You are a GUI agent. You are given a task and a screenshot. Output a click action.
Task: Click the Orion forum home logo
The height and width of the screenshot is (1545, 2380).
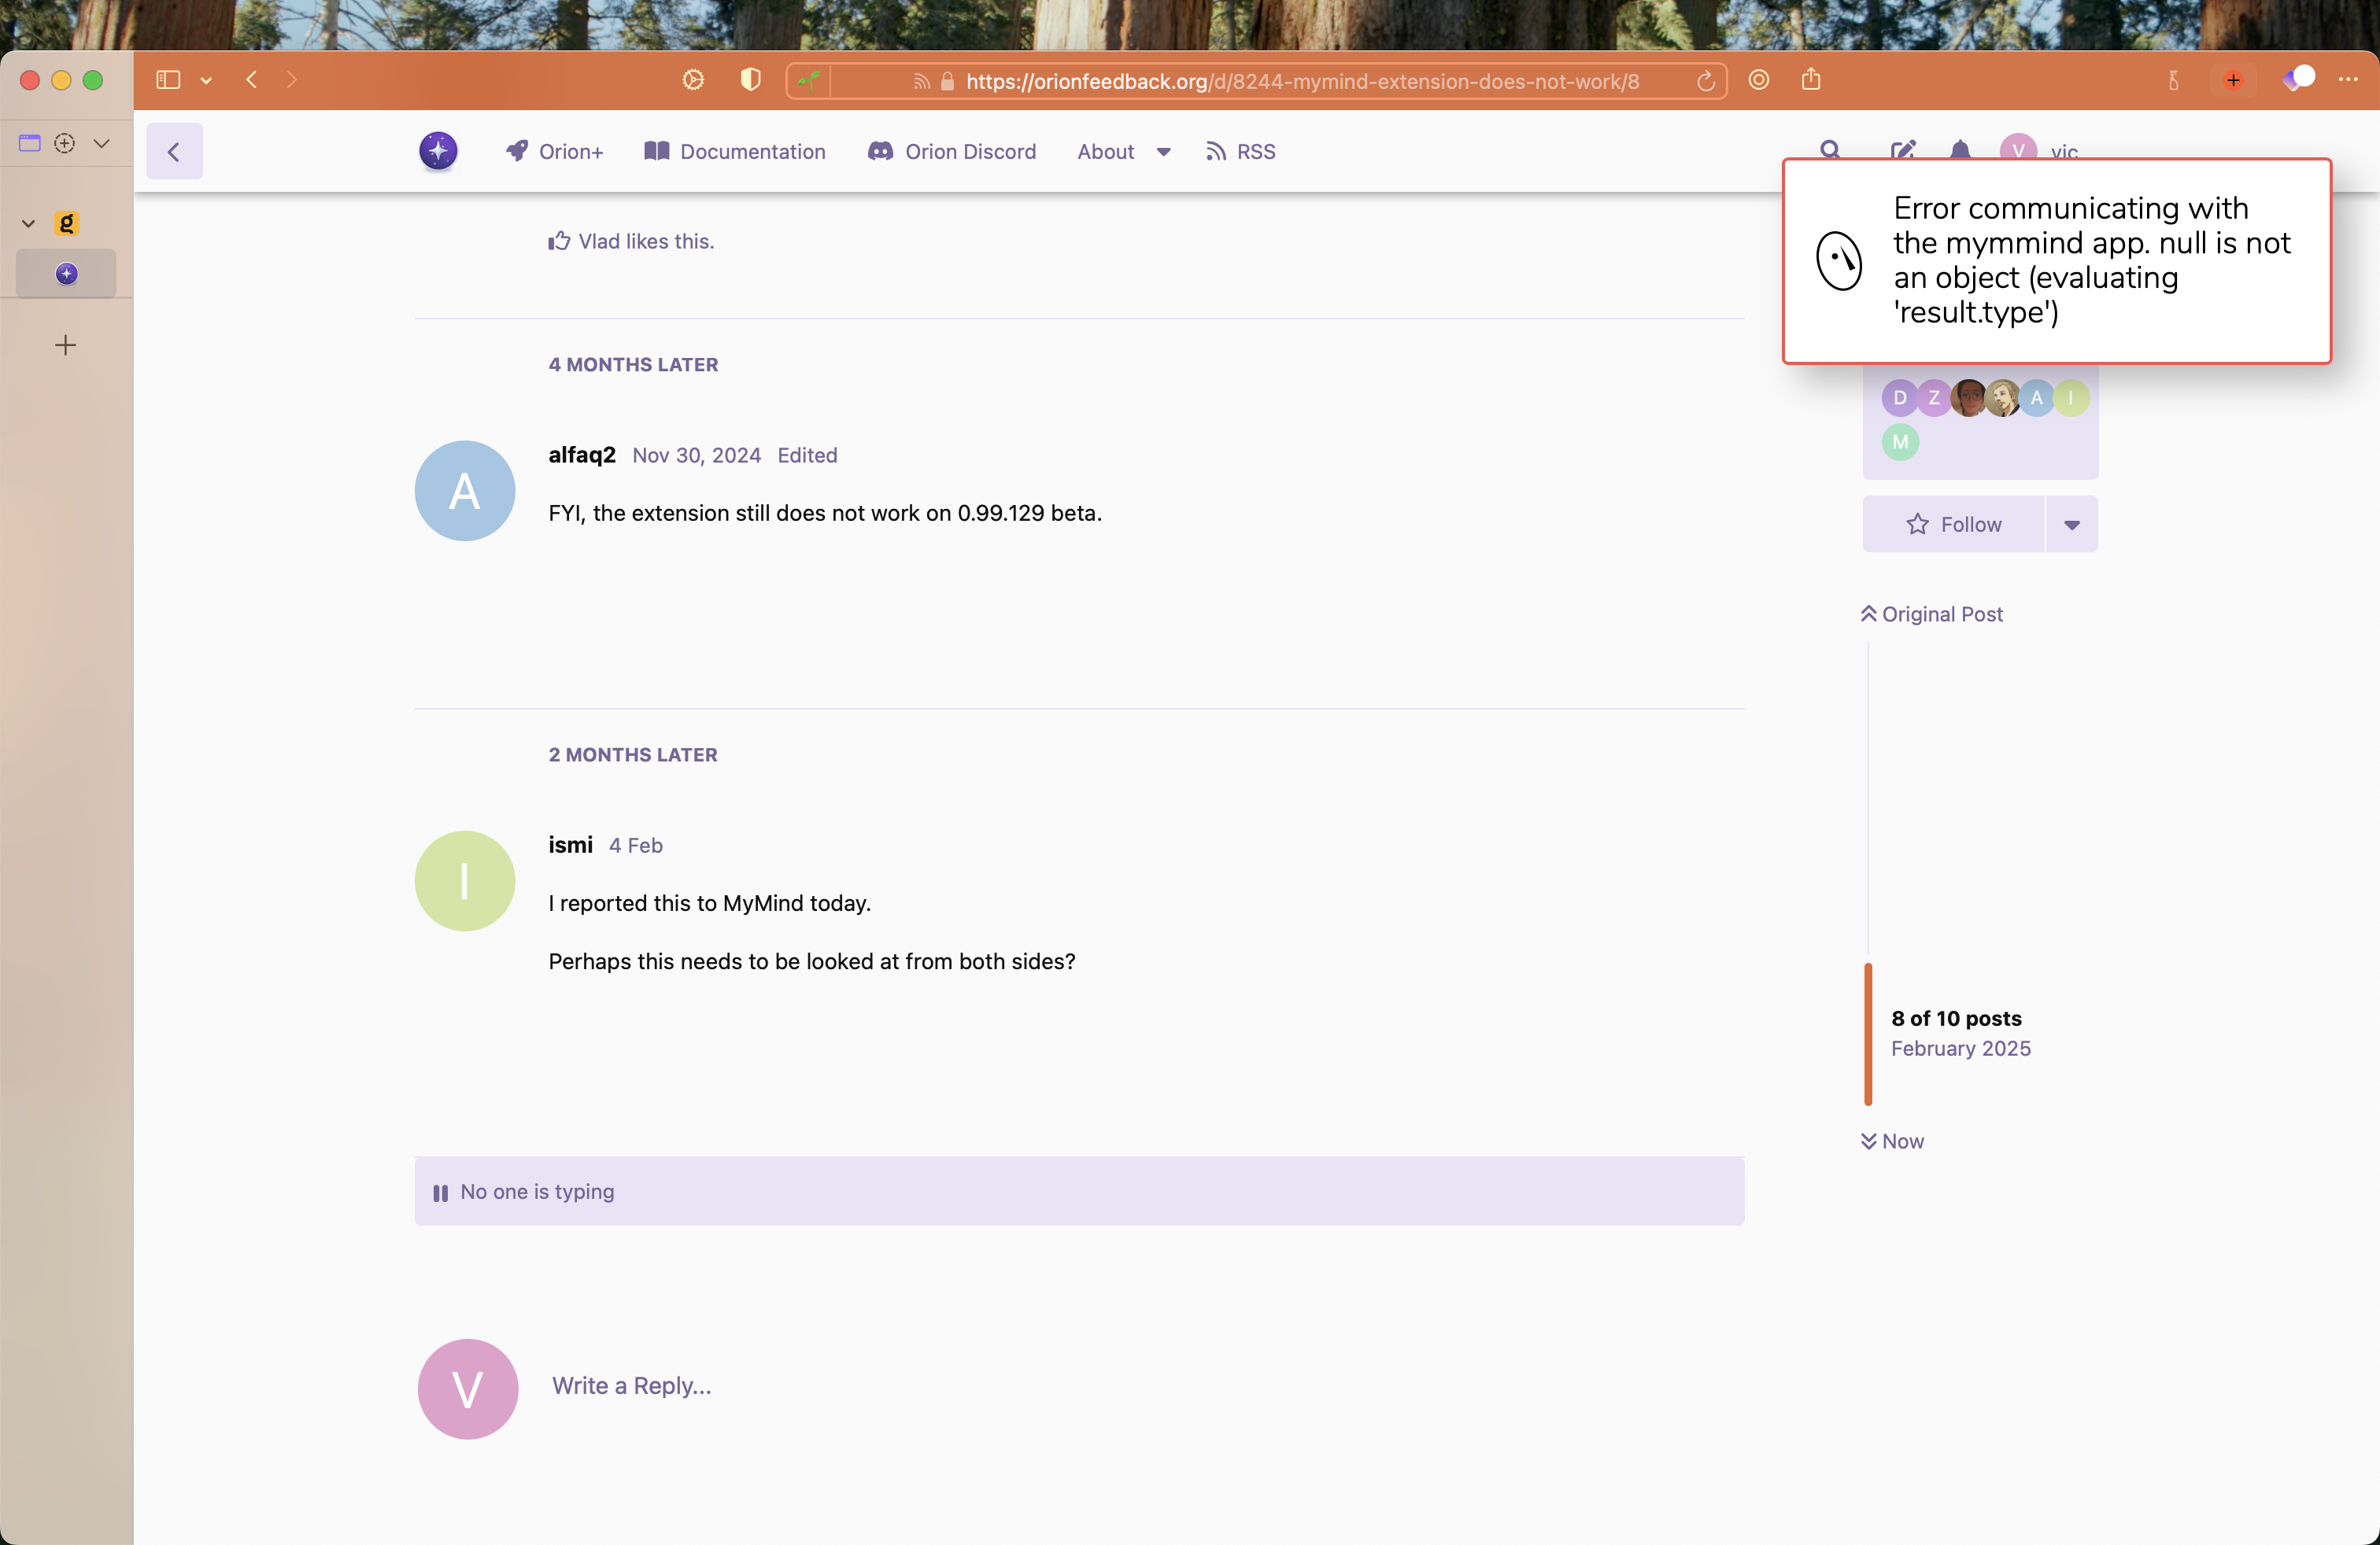pos(438,151)
